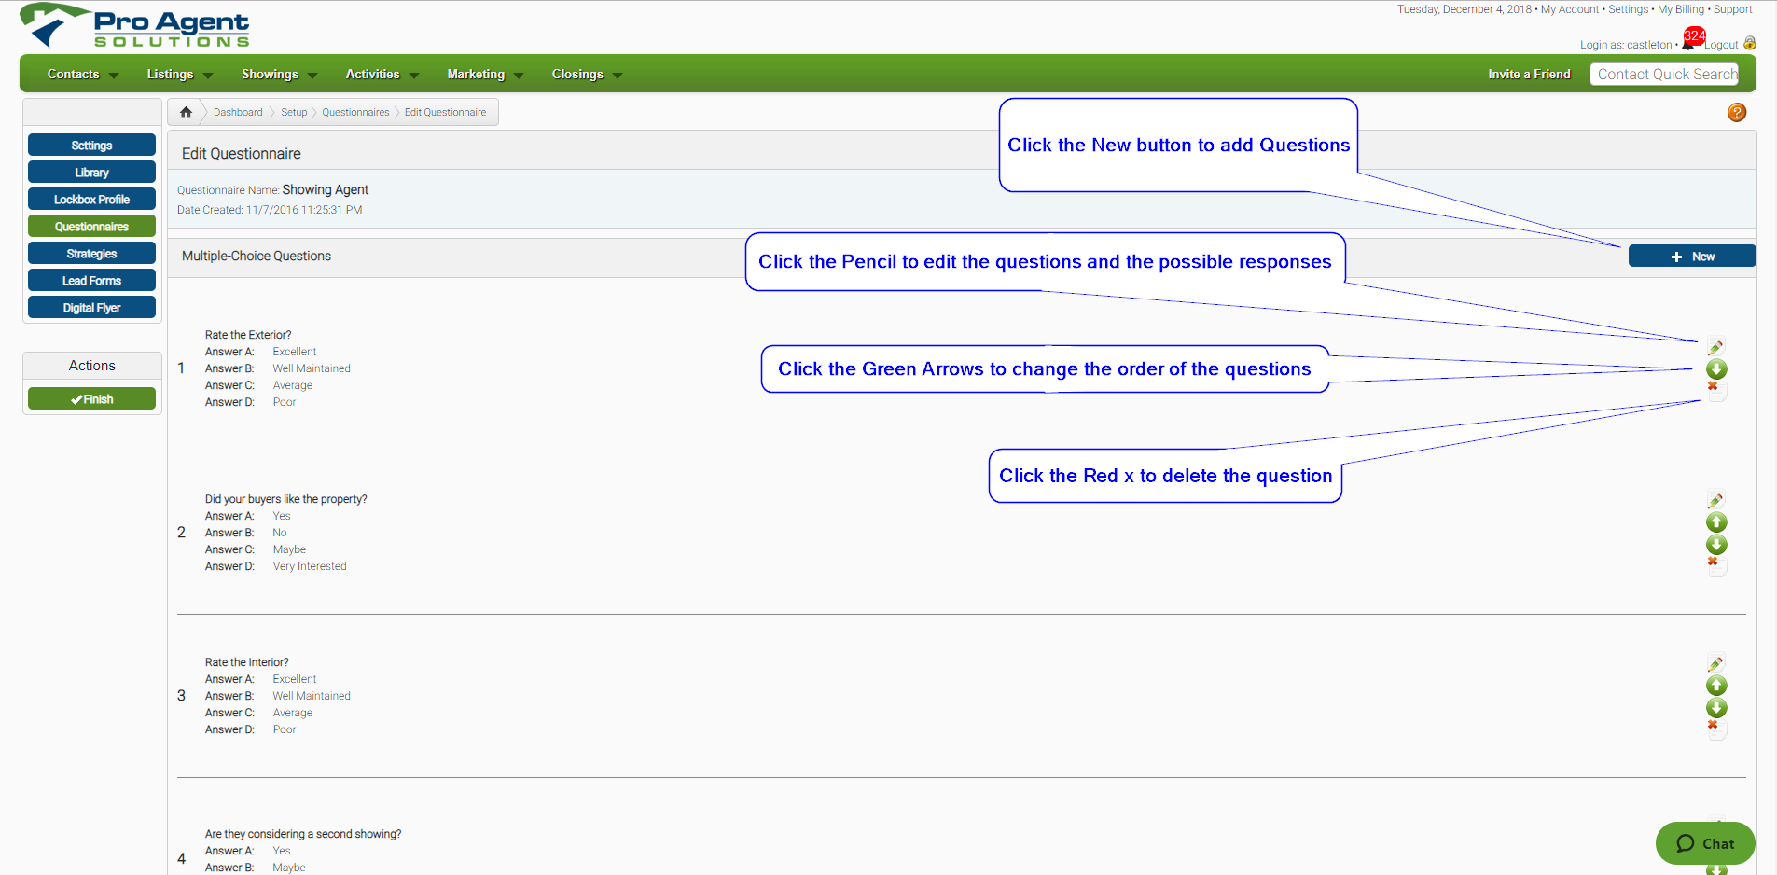
Task: Open Digital Flyer in the sidebar
Action: [91, 308]
